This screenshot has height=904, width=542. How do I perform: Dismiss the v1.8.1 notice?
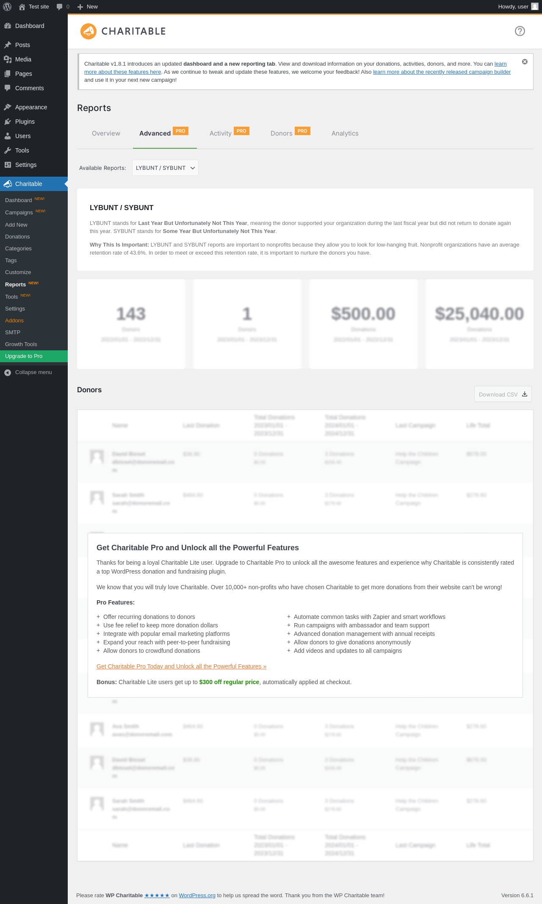click(525, 62)
